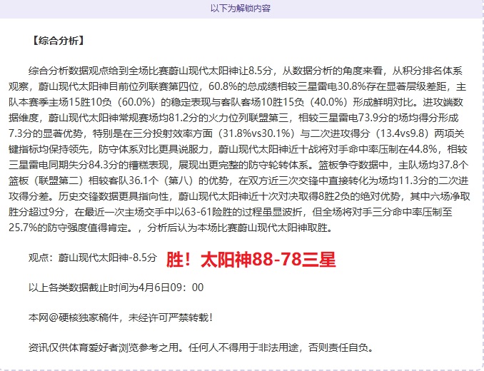Click the line containing 取得8胜2负的绝对优势
This screenshot has height=371, width=484.
(x=239, y=196)
